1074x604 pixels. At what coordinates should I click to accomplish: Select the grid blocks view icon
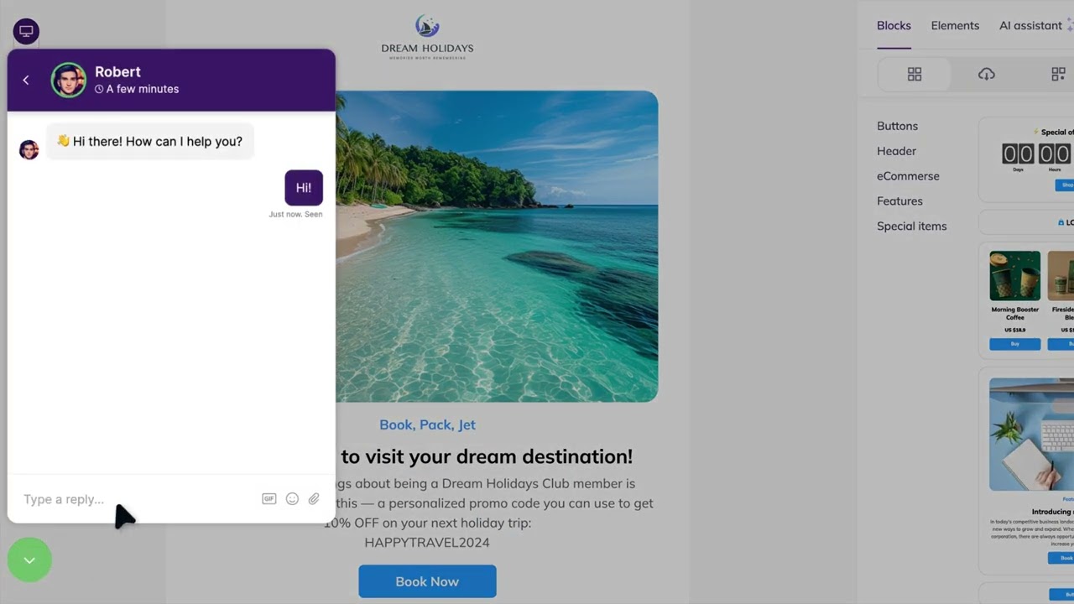click(x=915, y=75)
